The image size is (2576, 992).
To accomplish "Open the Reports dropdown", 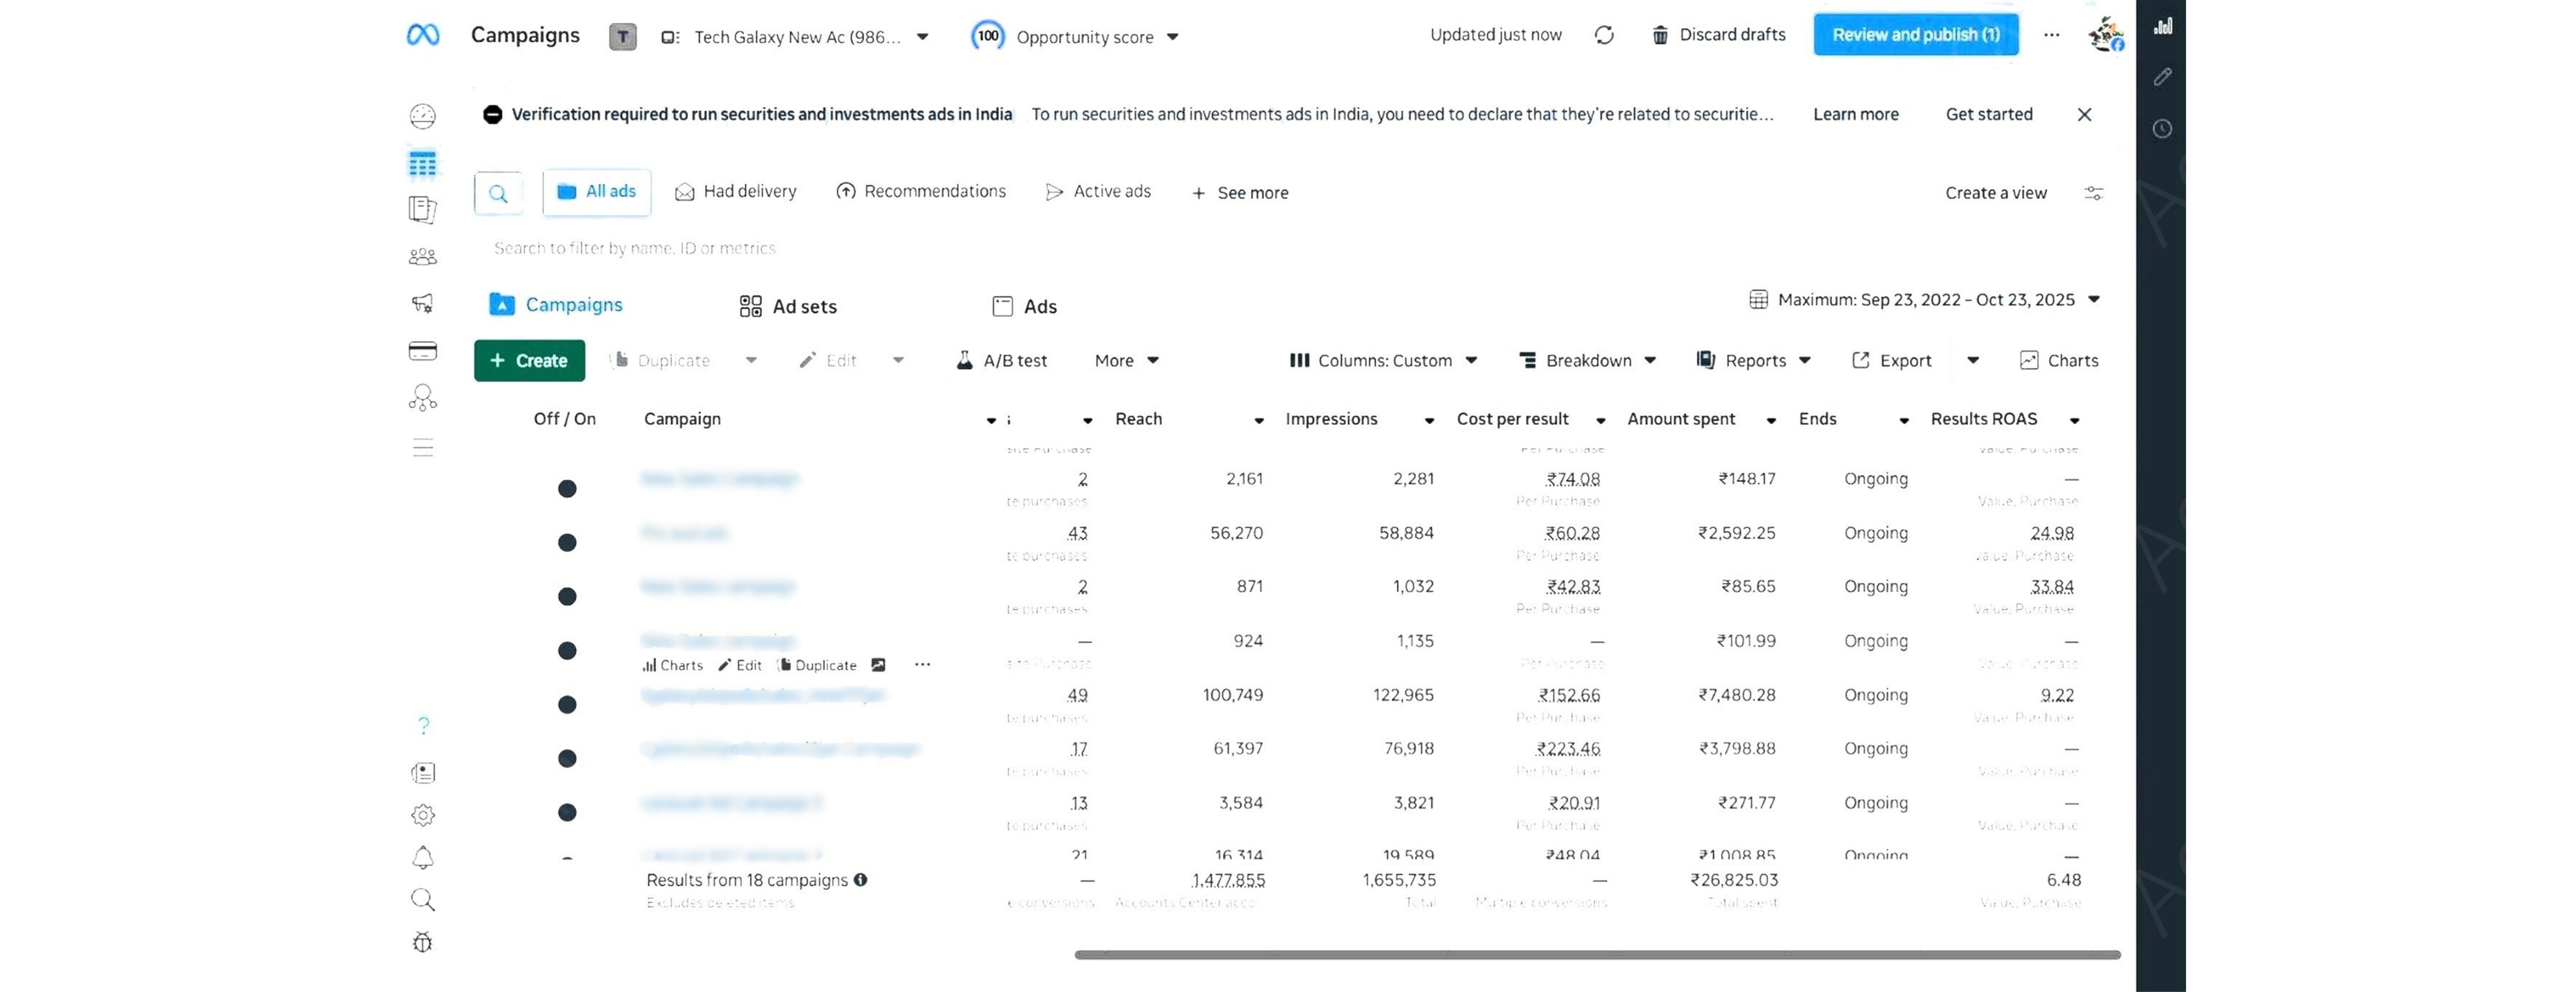I will (x=1753, y=361).
